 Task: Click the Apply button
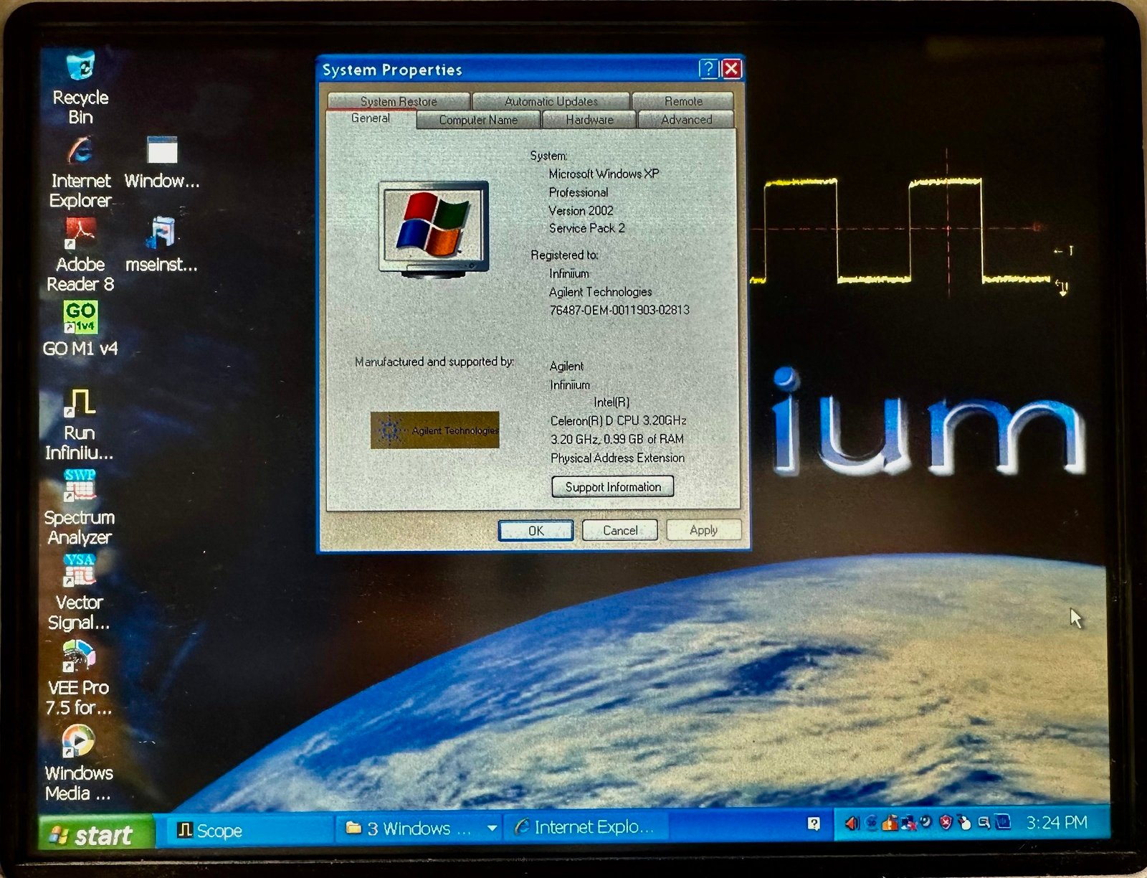click(x=703, y=530)
